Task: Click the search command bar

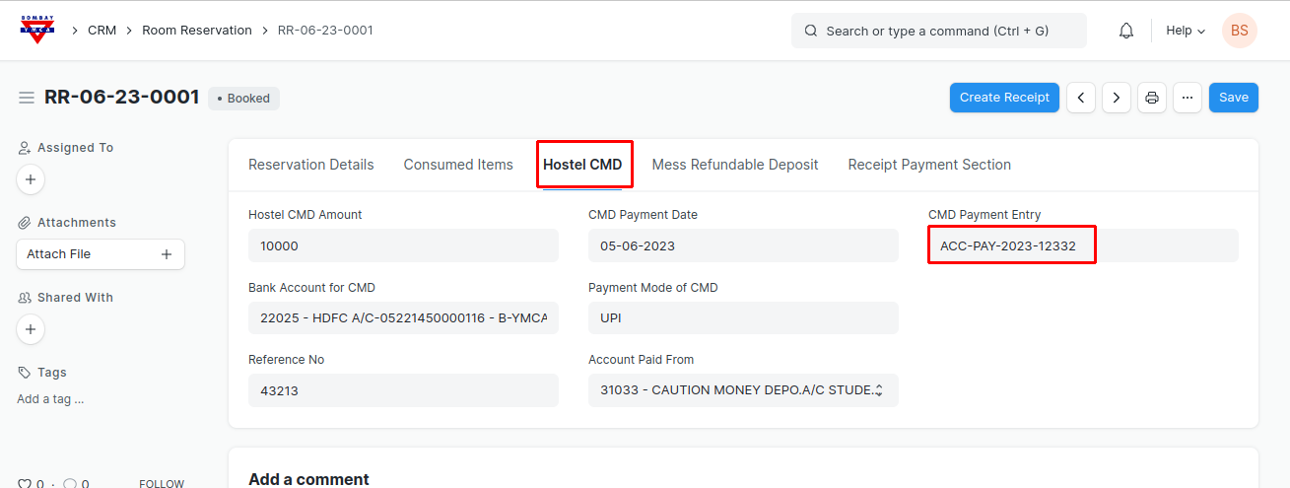Action: pyautogui.click(x=938, y=31)
